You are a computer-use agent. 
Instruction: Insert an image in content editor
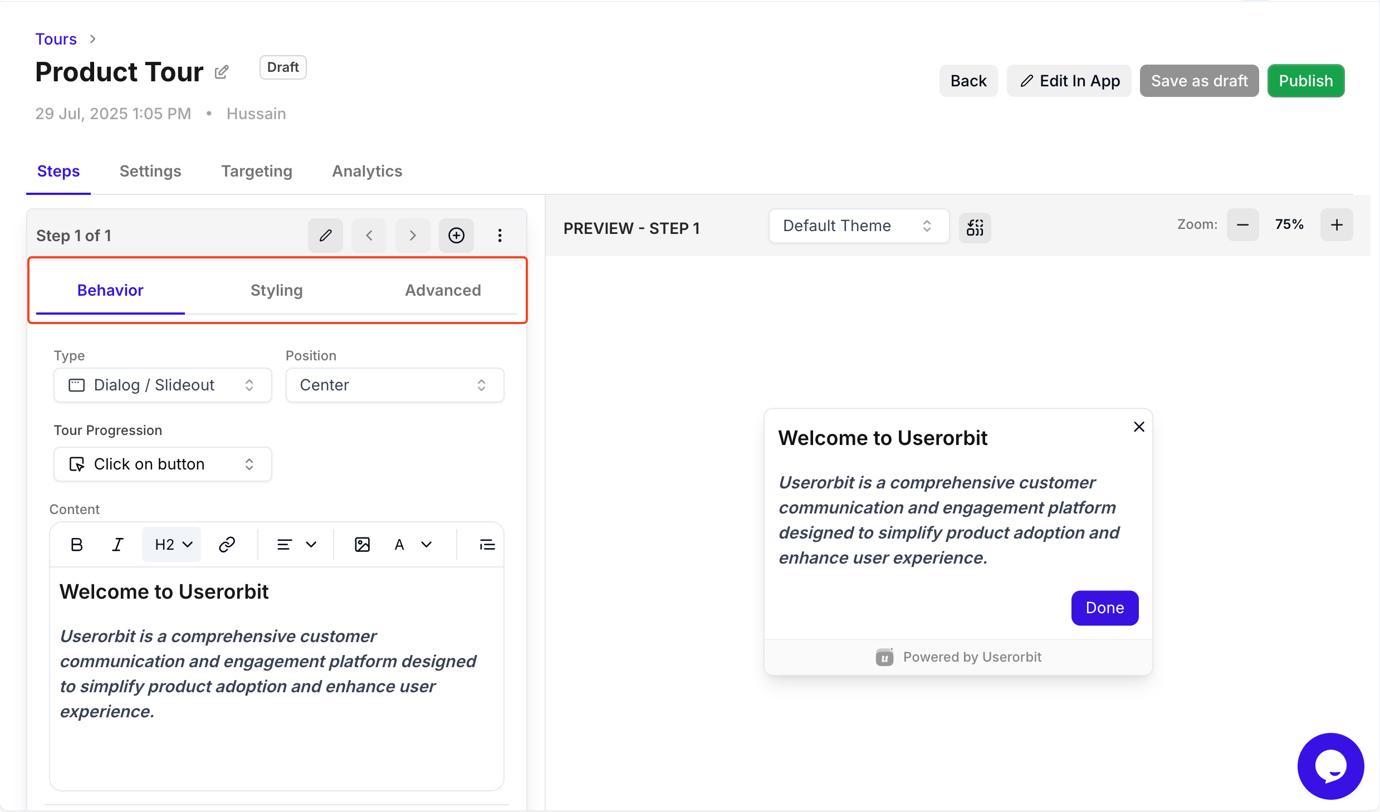click(362, 545)
